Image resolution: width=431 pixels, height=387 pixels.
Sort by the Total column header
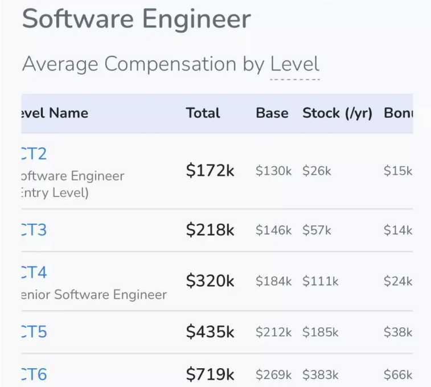point(203,113)
